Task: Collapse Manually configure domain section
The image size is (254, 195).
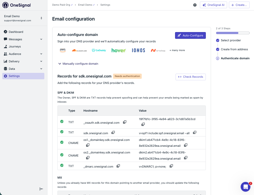Action: click(78, 64)
